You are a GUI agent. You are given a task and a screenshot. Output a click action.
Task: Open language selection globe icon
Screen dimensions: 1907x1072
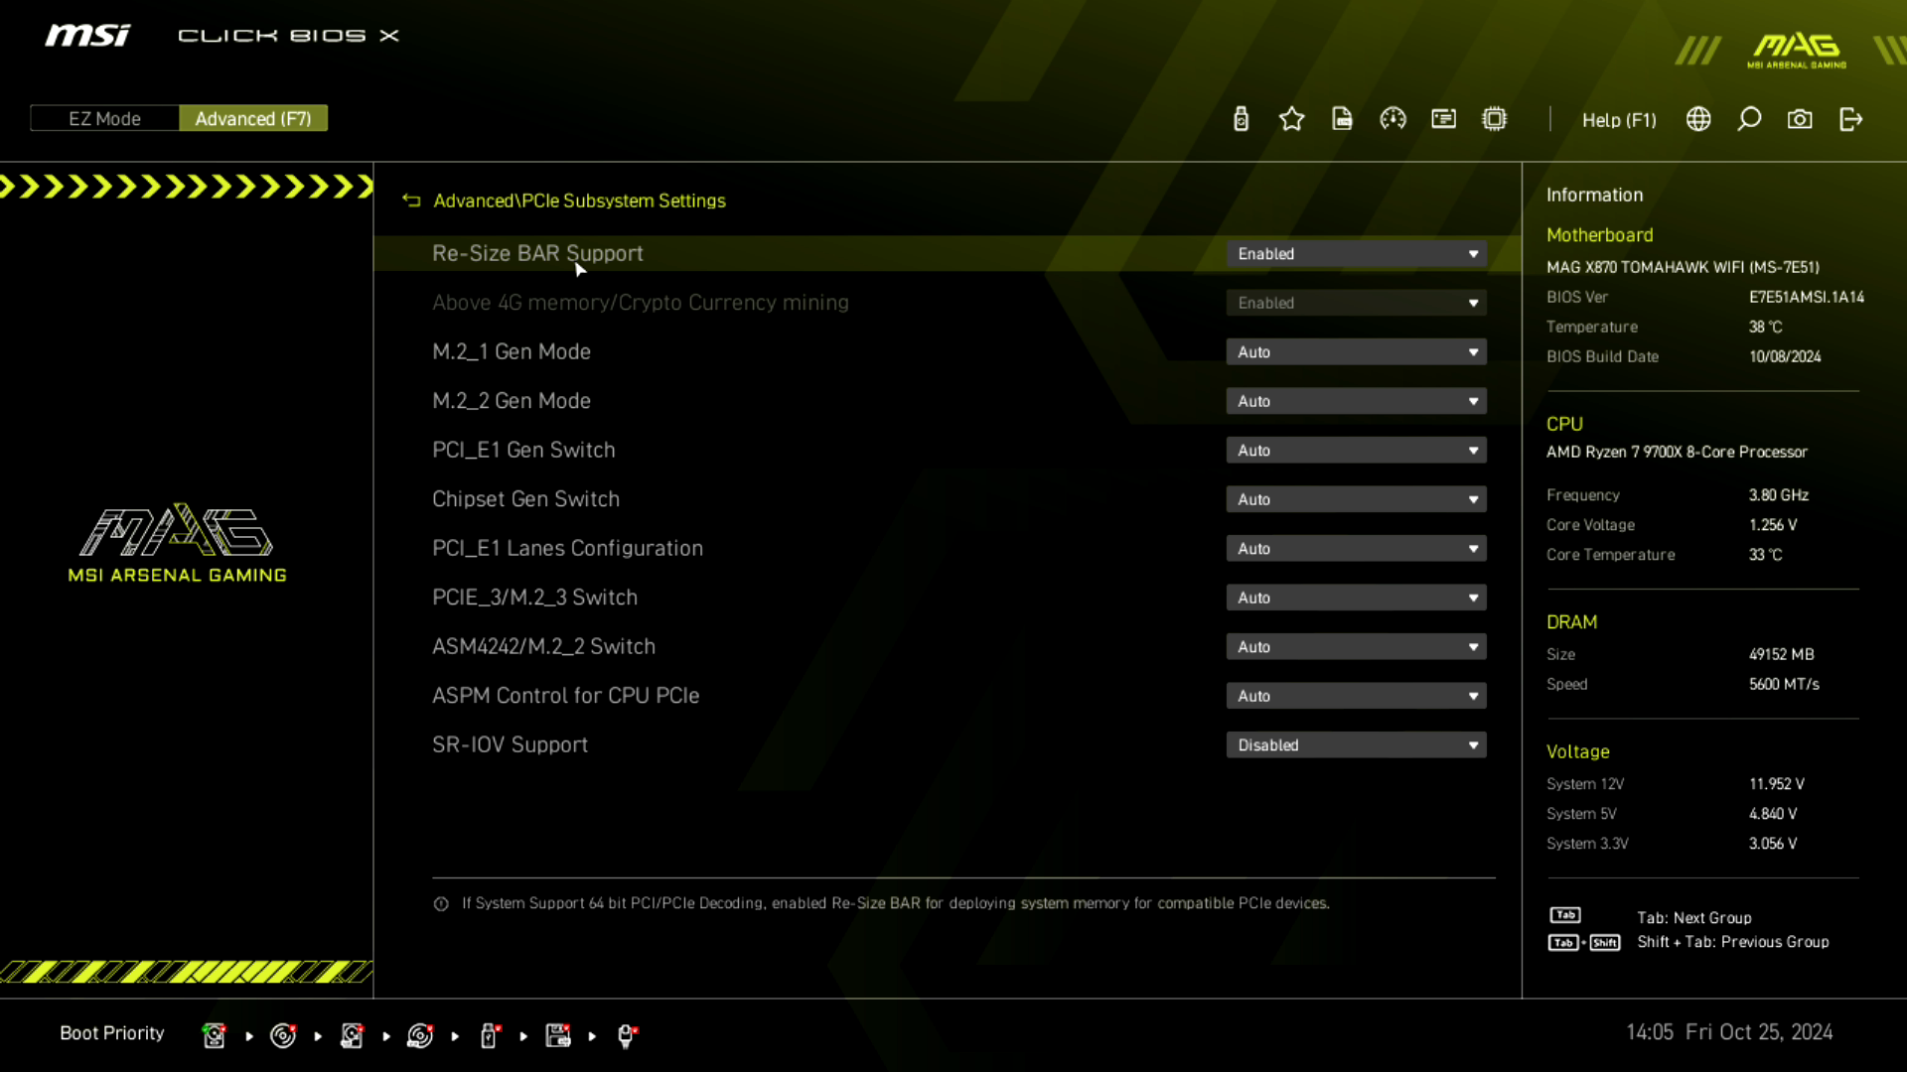pyautogui.click(x=1698, y=119)
